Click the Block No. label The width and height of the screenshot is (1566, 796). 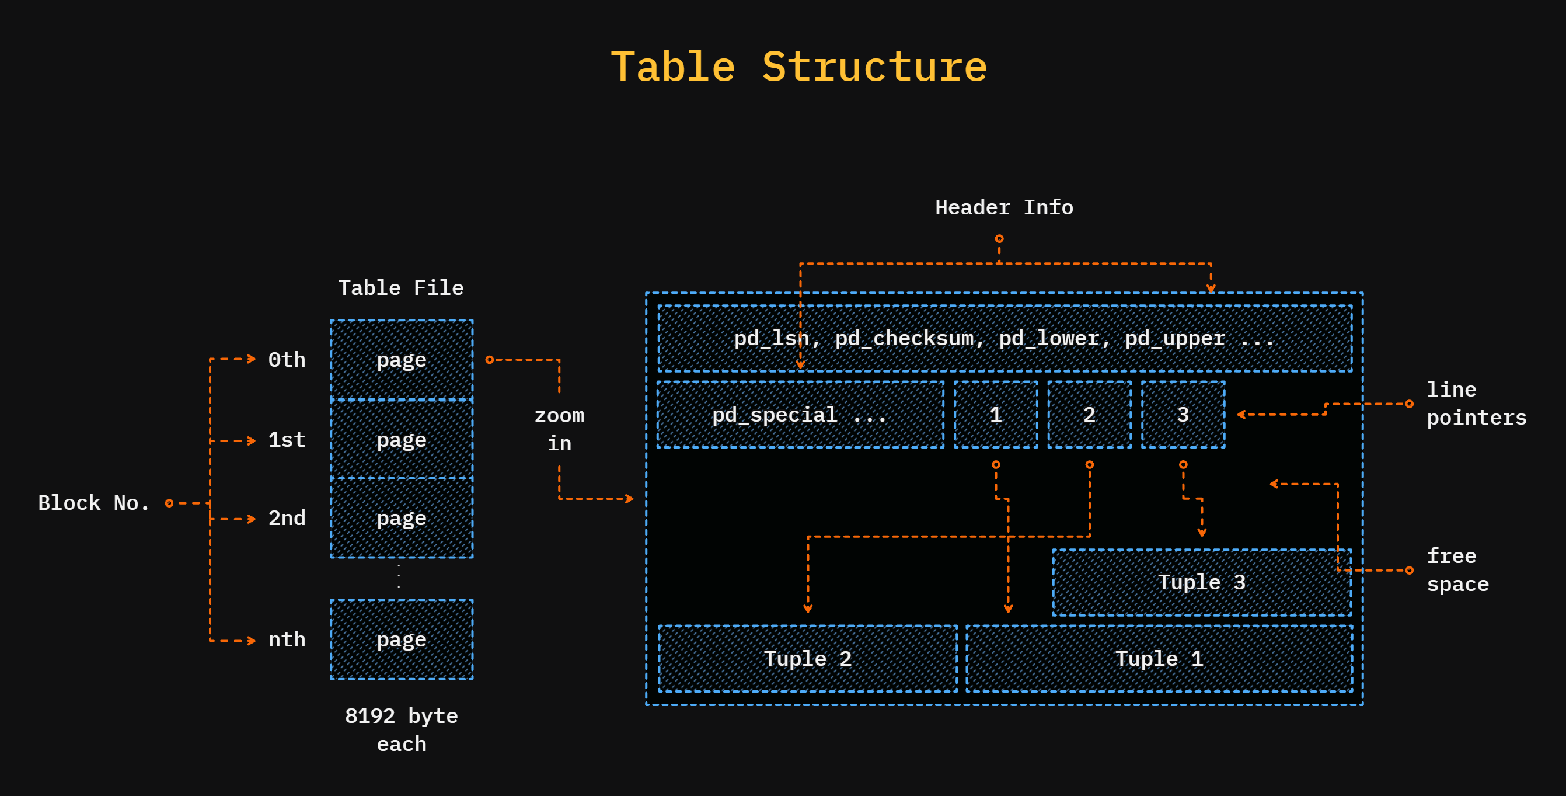[94, 502]
